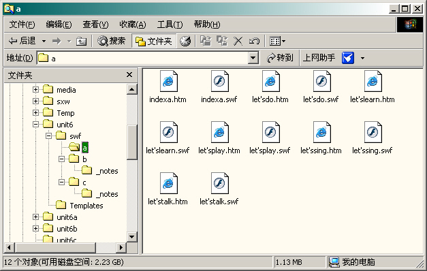
Task: Click the Move To toolbar icon
Action: pos(206,41)
